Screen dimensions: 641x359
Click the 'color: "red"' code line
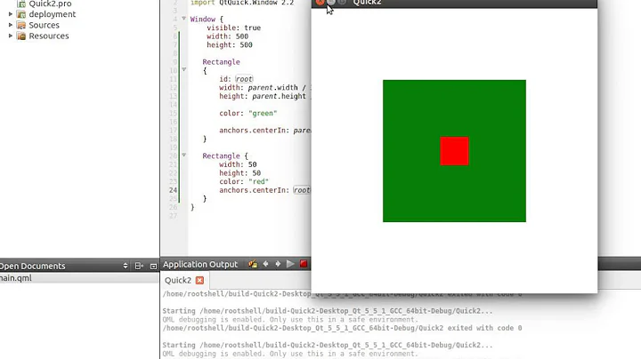244,181
